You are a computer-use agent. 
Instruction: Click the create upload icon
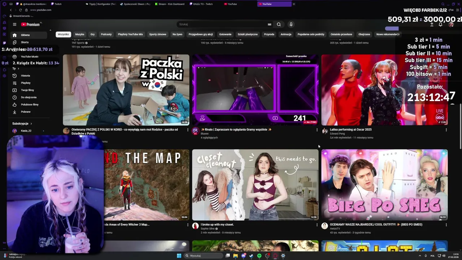[x=432, y=25]
